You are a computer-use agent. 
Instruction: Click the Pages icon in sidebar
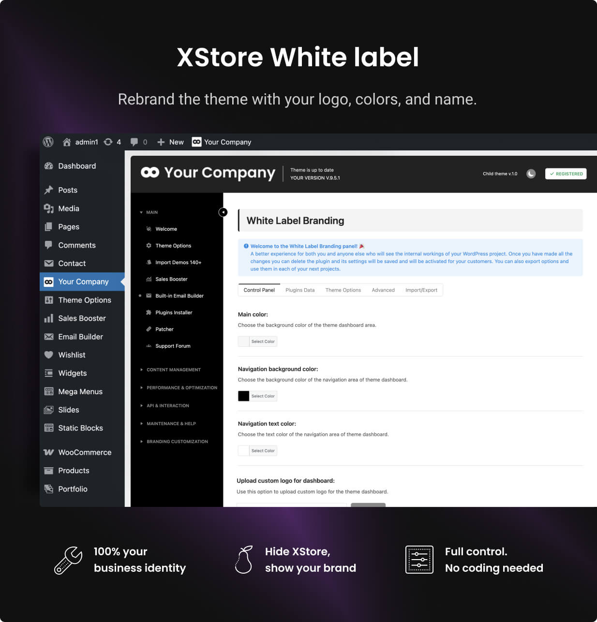[48, 227]
